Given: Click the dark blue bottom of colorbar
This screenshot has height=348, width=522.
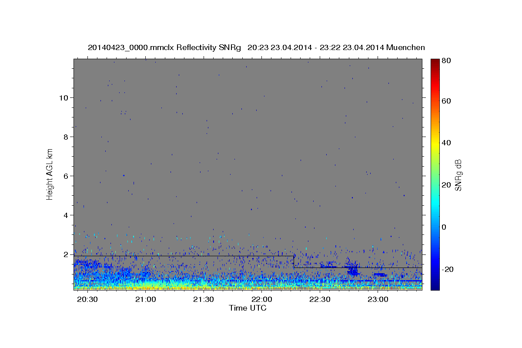Looking at the screenshot, I should pos(435,285).
